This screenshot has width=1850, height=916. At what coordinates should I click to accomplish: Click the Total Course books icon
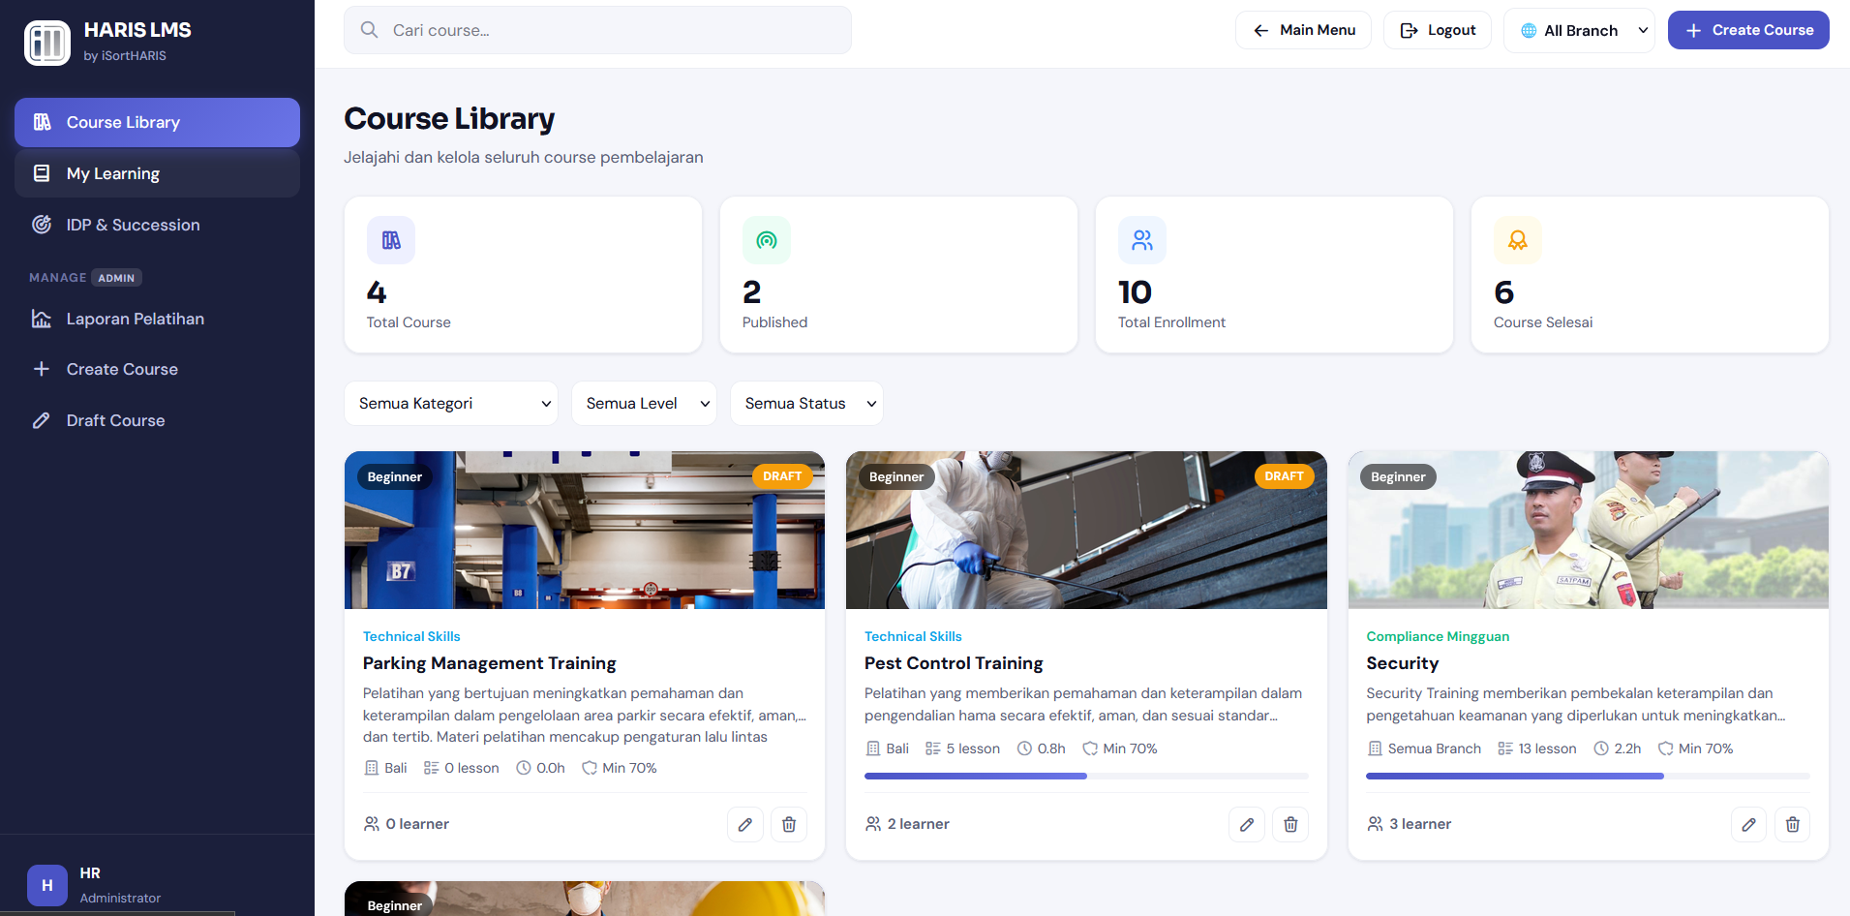pos(391,240)
